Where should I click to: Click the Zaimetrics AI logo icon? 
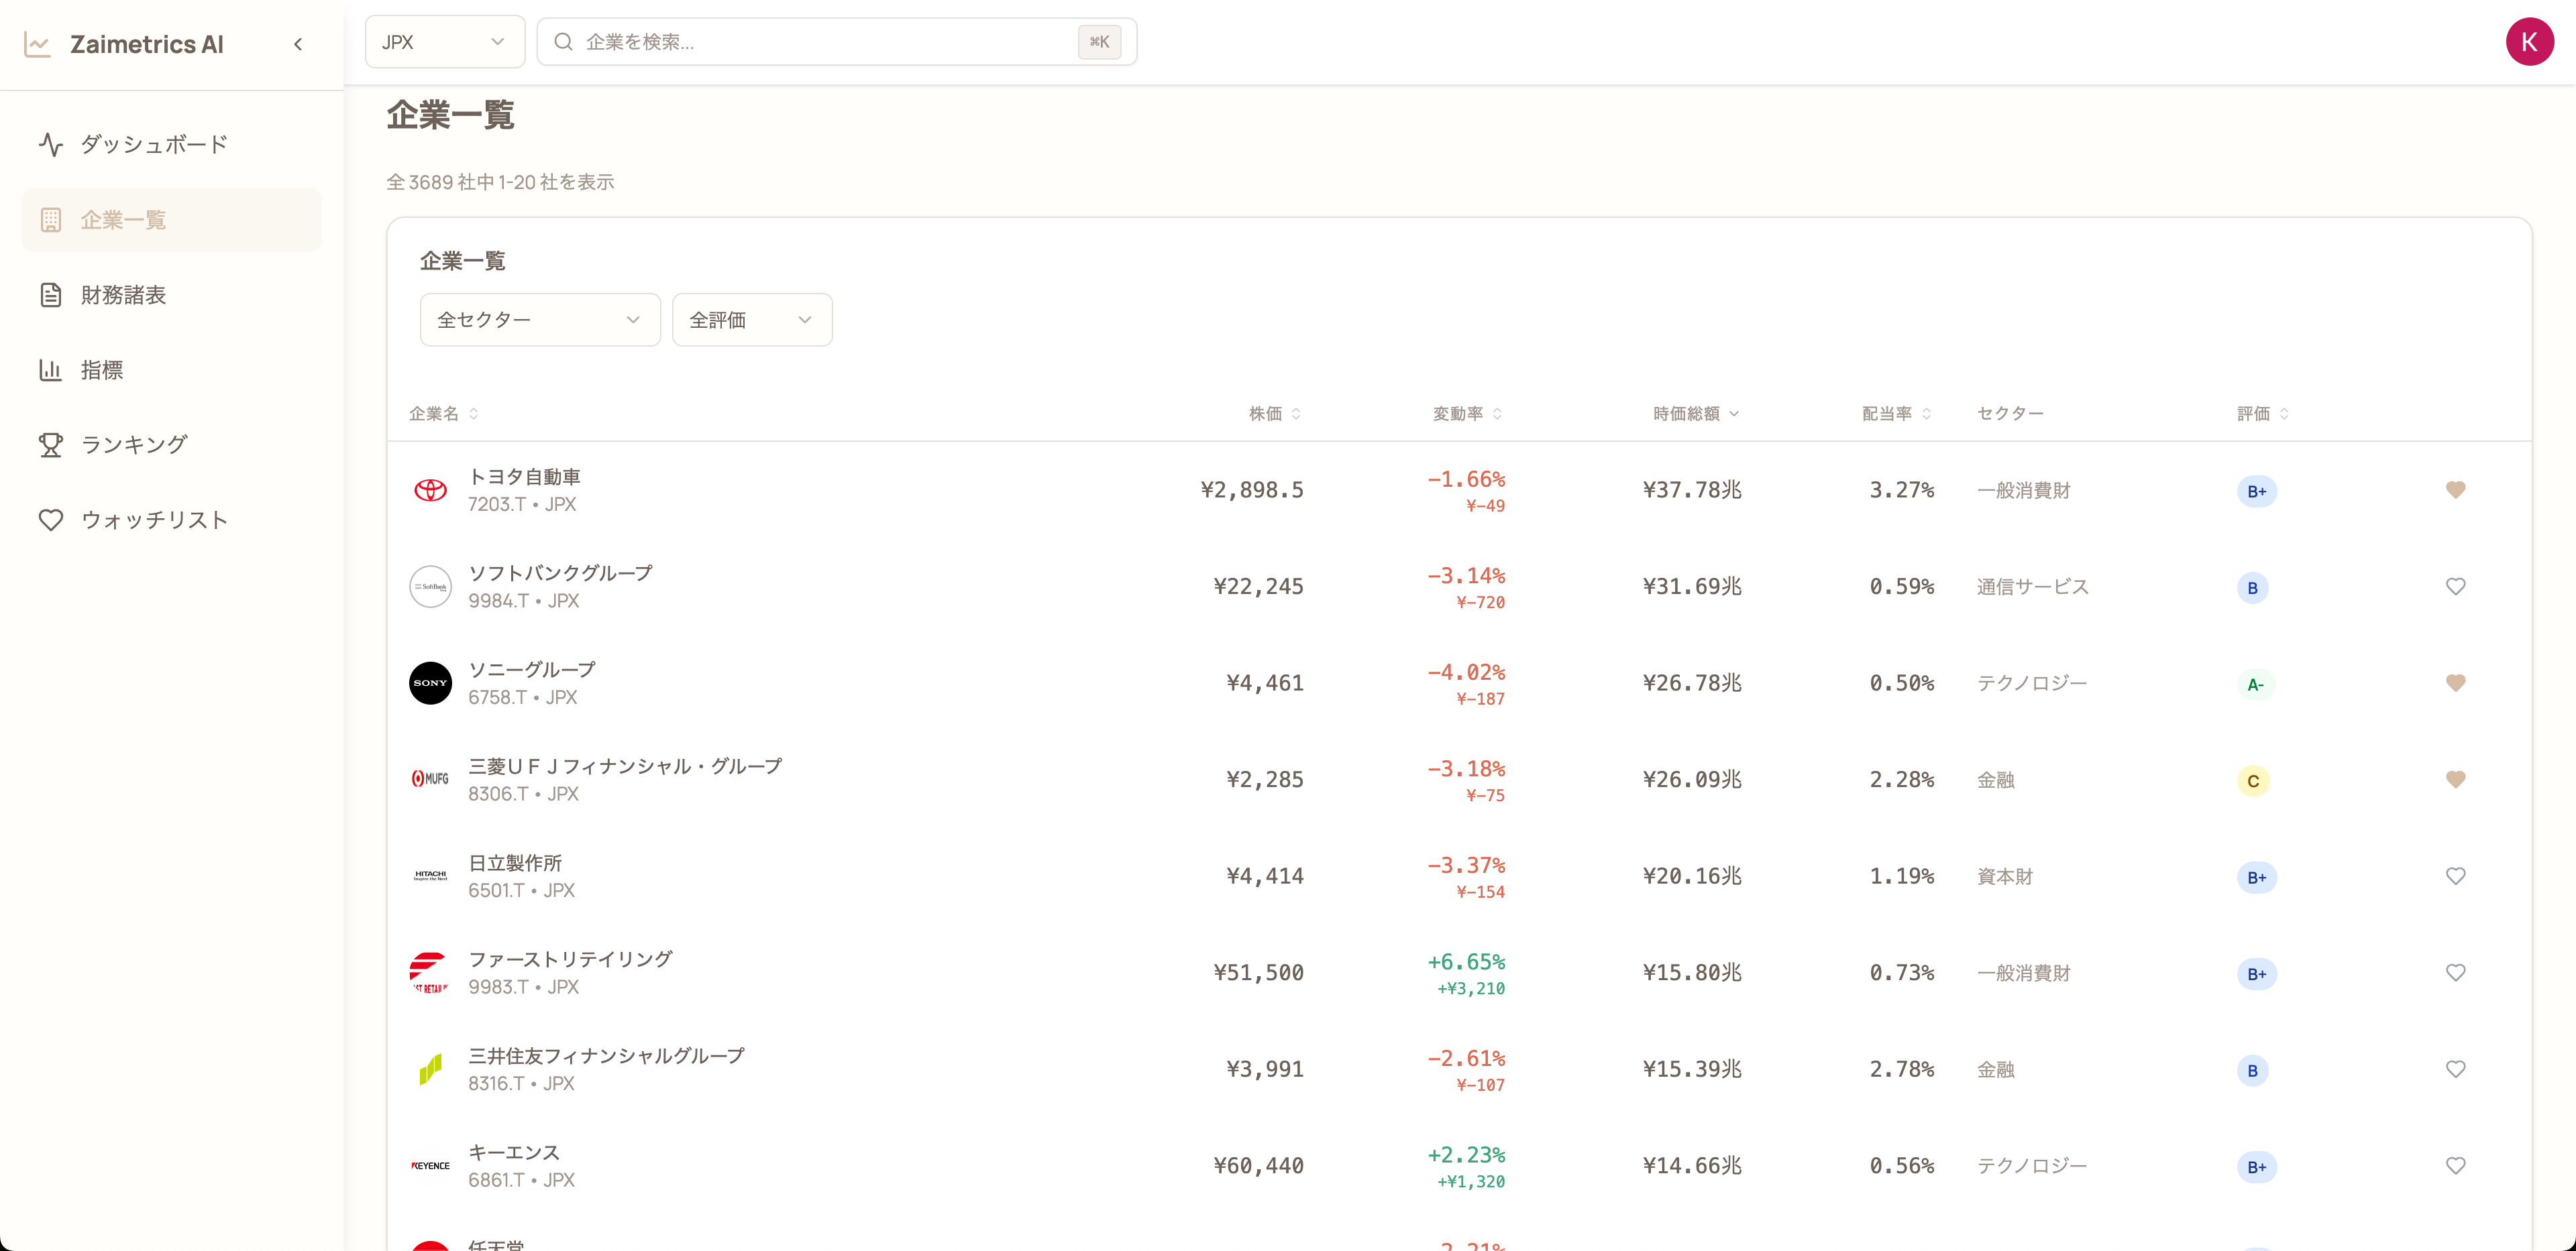[38, 44]
